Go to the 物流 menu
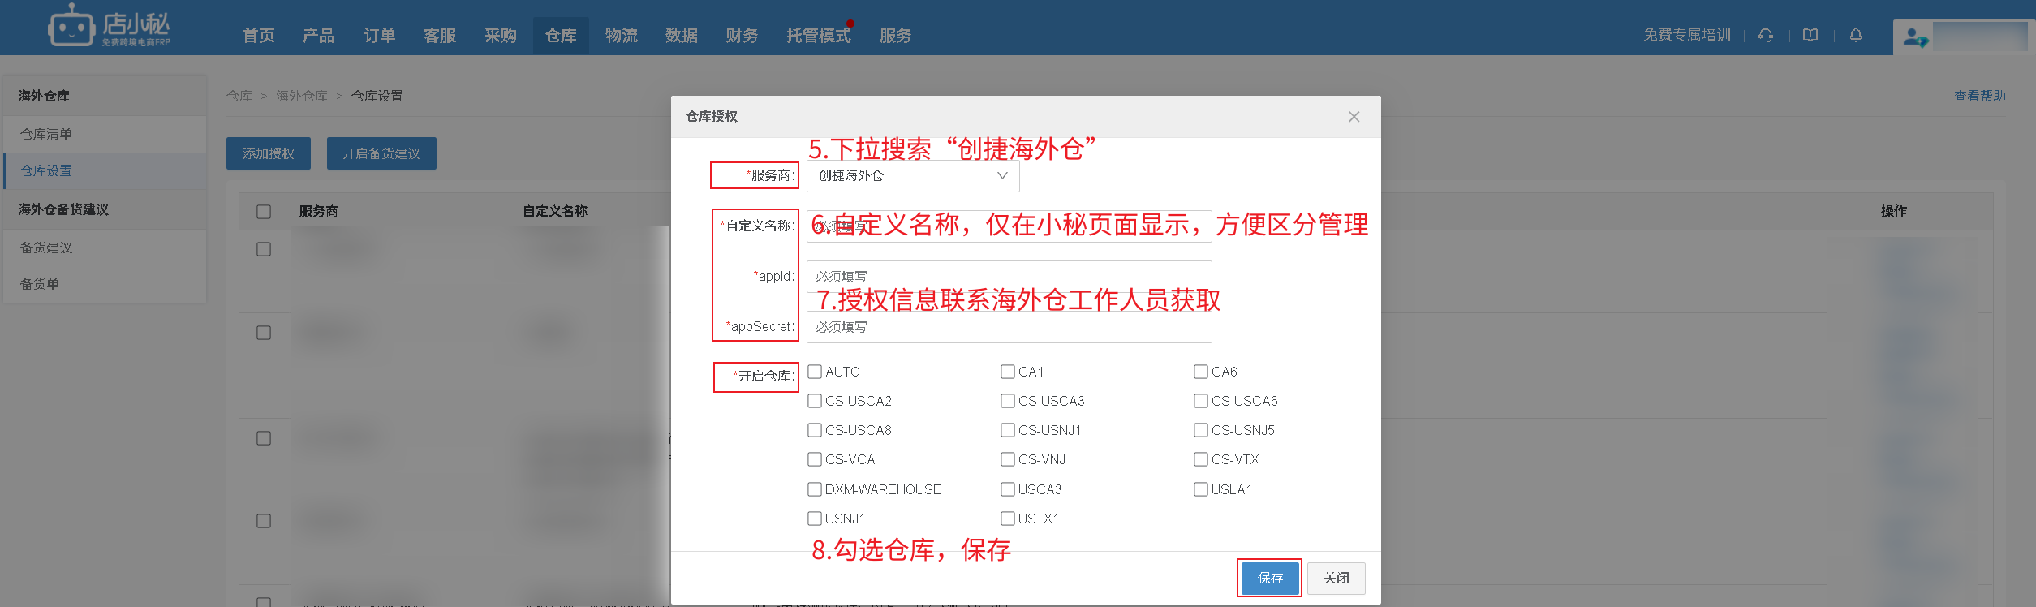The height and width of the screenshot is (607, 2036). click(621, 36)
